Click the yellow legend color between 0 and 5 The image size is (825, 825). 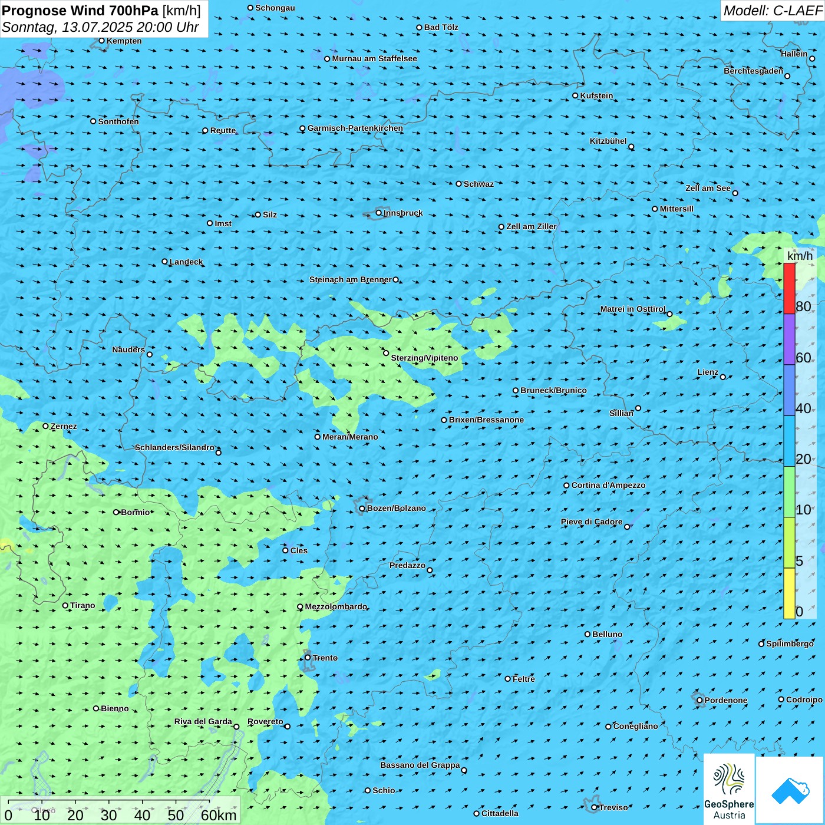(789, 593)
